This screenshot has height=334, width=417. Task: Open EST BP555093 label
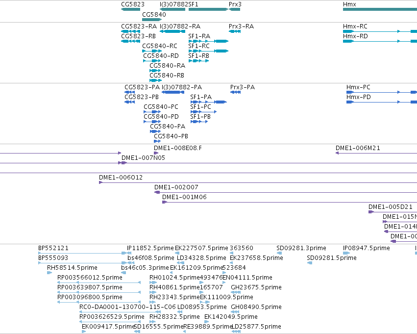click(53, 258)
